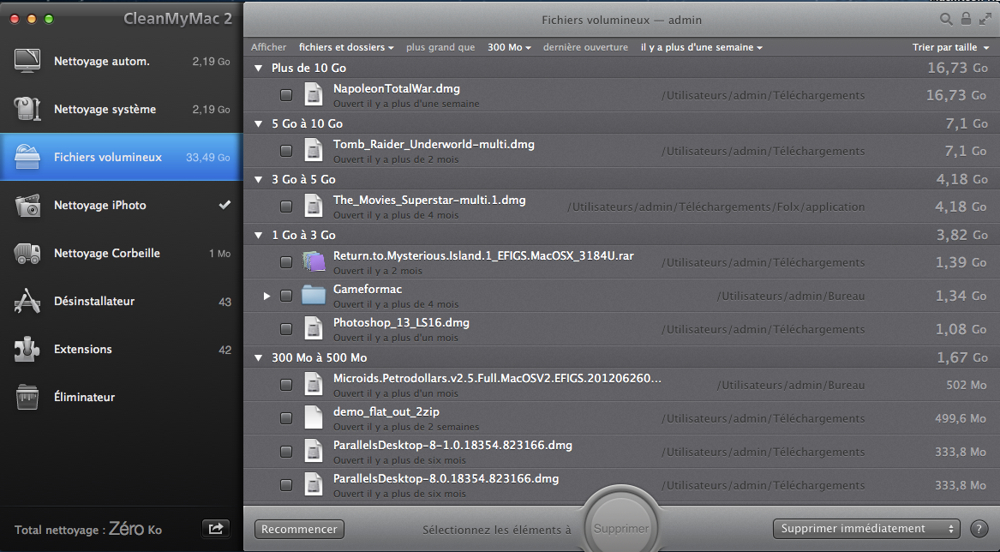The image size is (1000, 552).
Task: Open the il y a plus d'une semaine dropdown
Action: pyautogui.click(x=702, y=47)
